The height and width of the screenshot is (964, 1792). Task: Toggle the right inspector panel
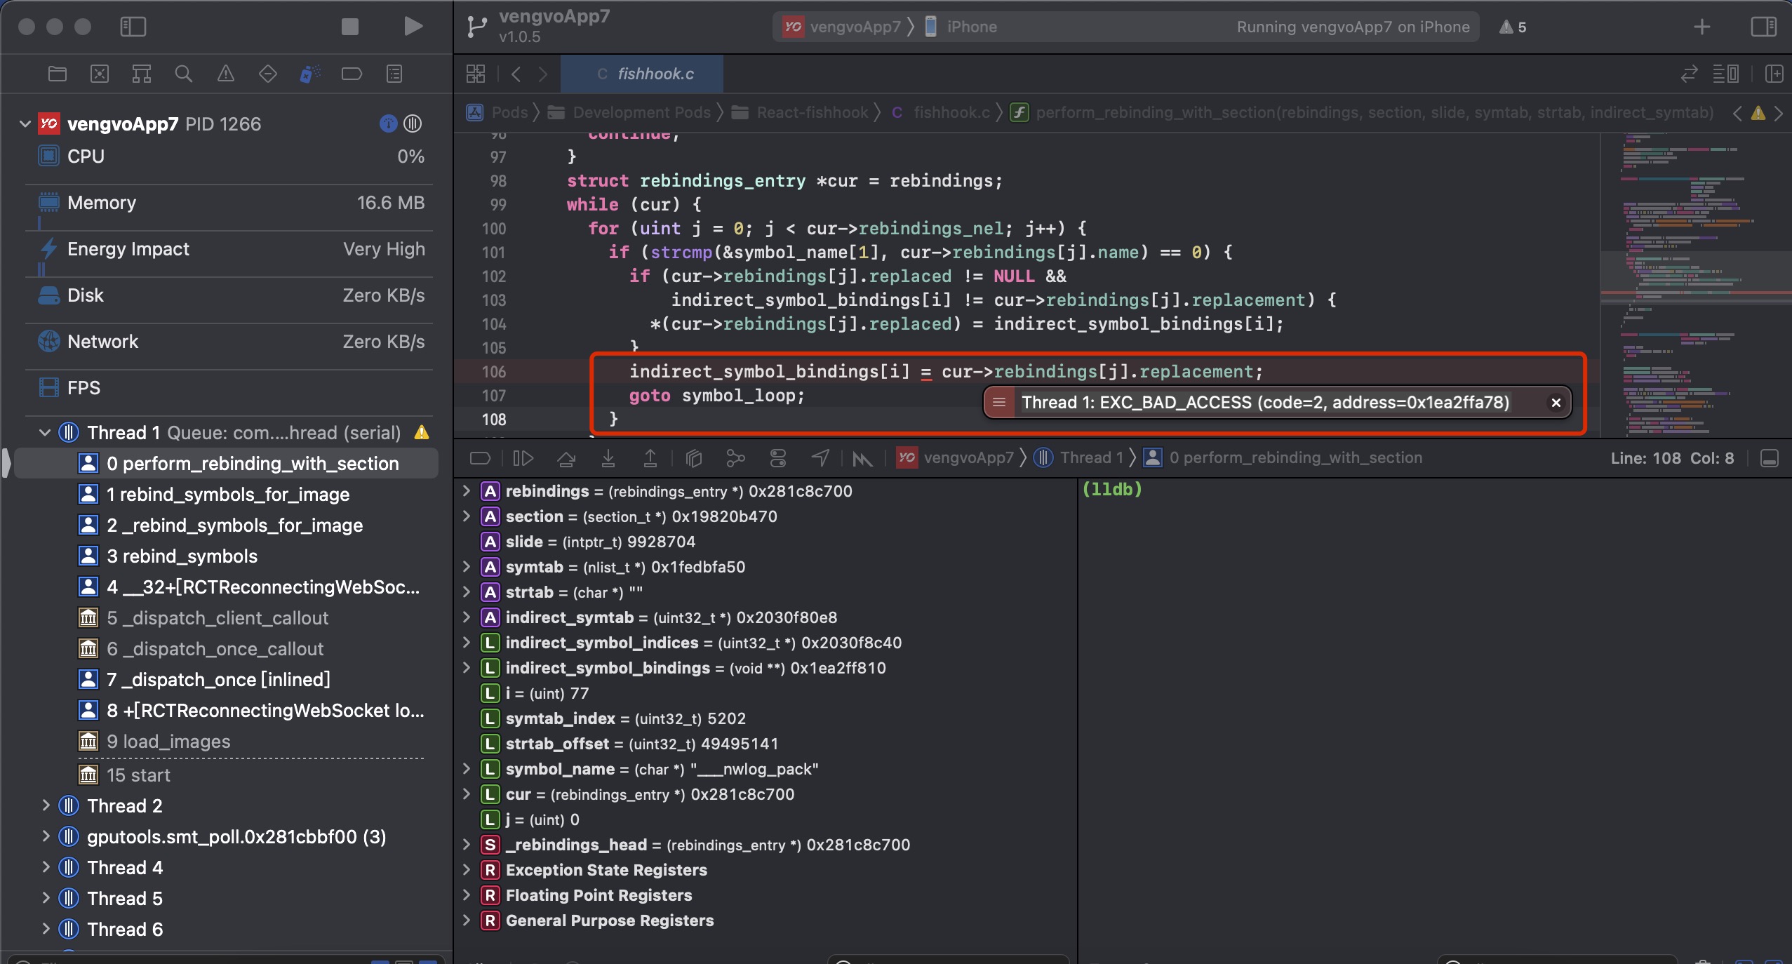tap(1763, 27)
